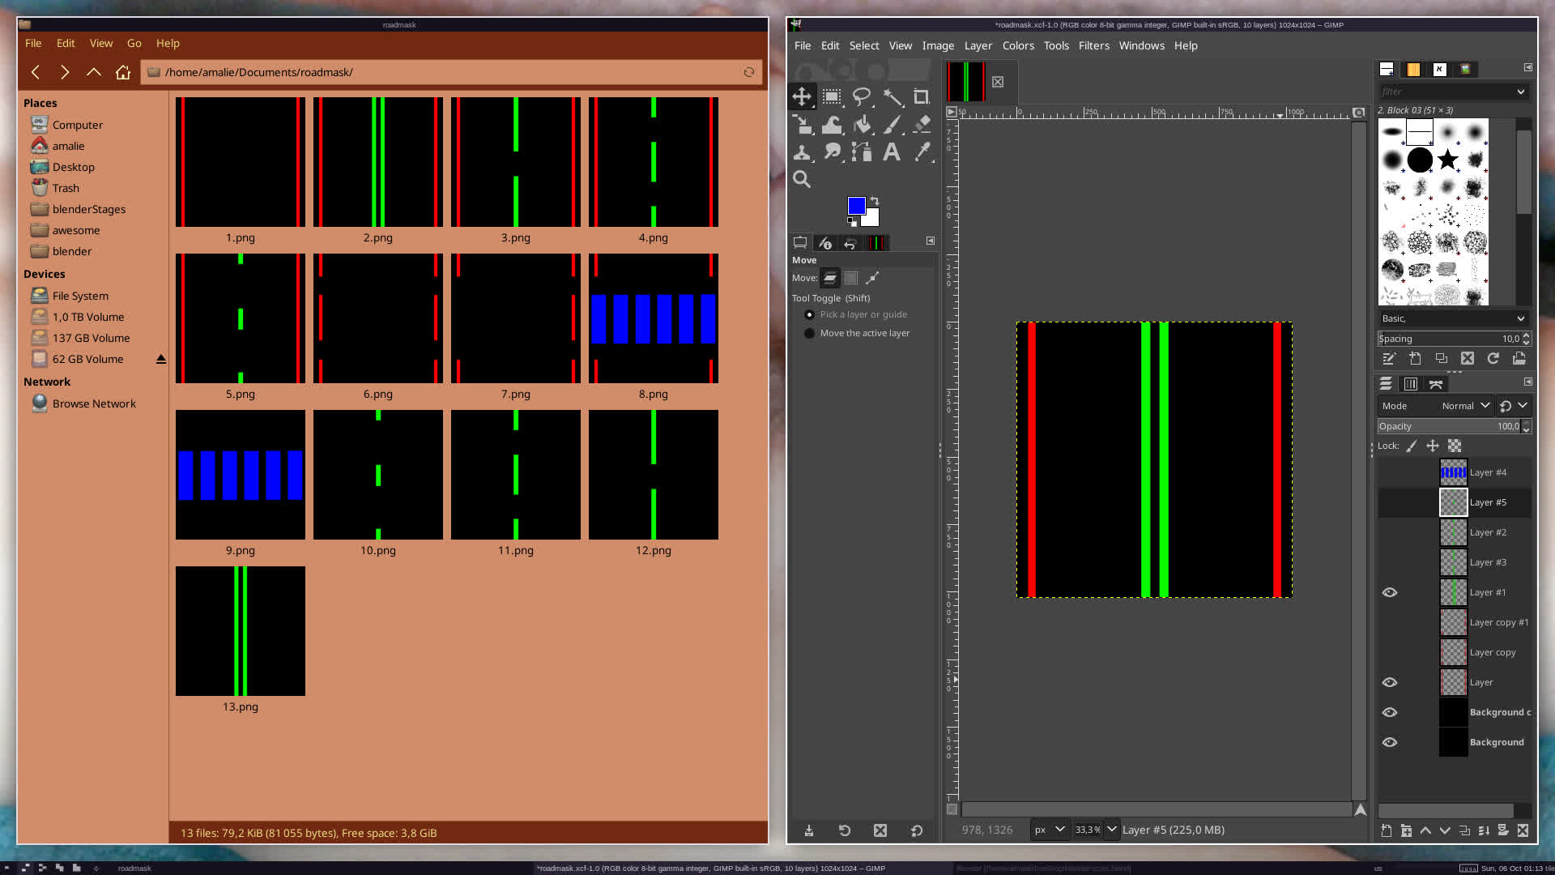The width and height of the screenshot is (1555, 875).
Task: Click Browse Network in sidebar
Action: click(93, 403)
